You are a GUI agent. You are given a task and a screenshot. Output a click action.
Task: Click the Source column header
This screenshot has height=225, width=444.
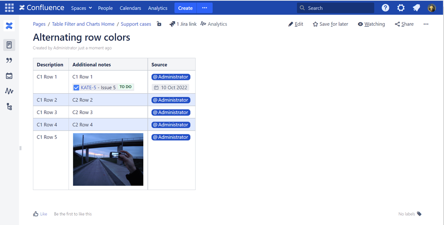tap(172, 64)
